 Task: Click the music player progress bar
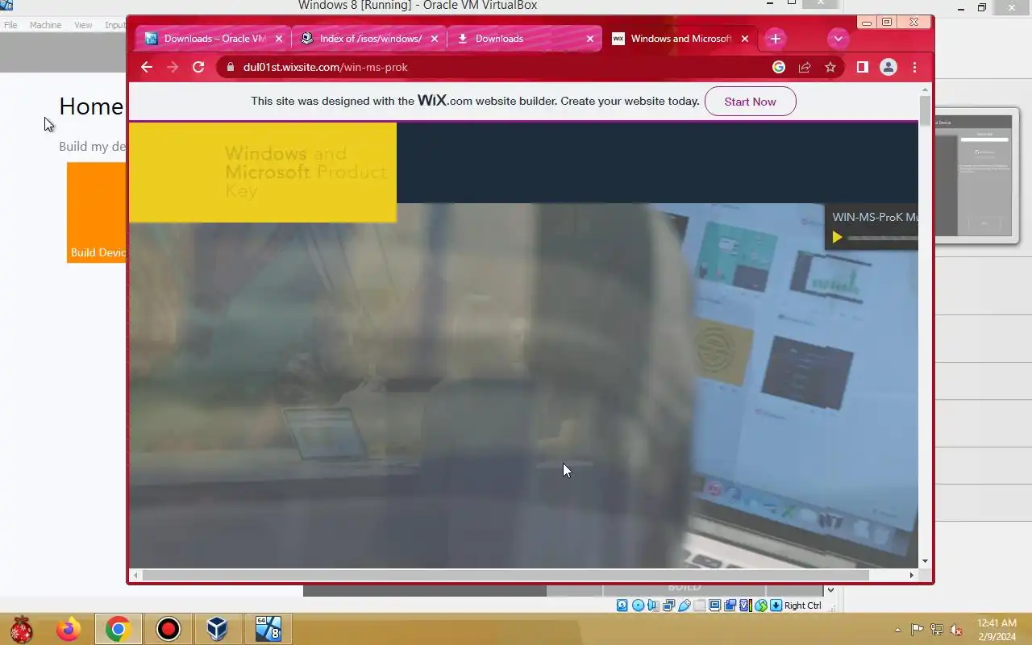coord(882,238)
